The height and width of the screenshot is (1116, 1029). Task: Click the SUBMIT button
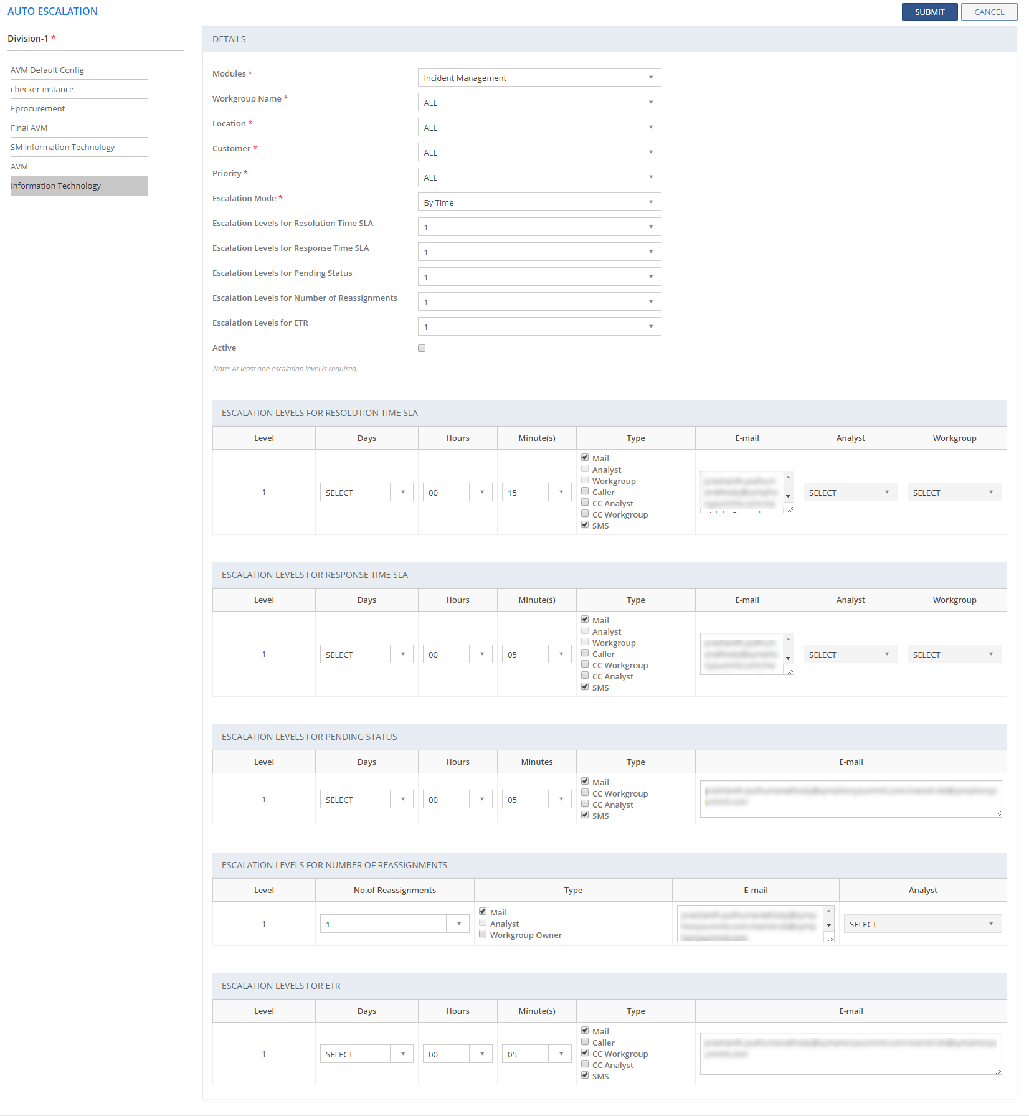point(929,12)
